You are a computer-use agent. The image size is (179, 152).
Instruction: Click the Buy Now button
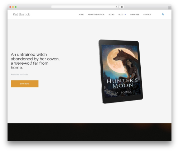(25, 84)
